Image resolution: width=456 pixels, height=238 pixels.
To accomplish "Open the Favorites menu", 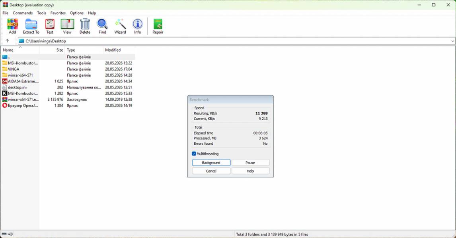I will pyautogui.click(x=58, y=13).
